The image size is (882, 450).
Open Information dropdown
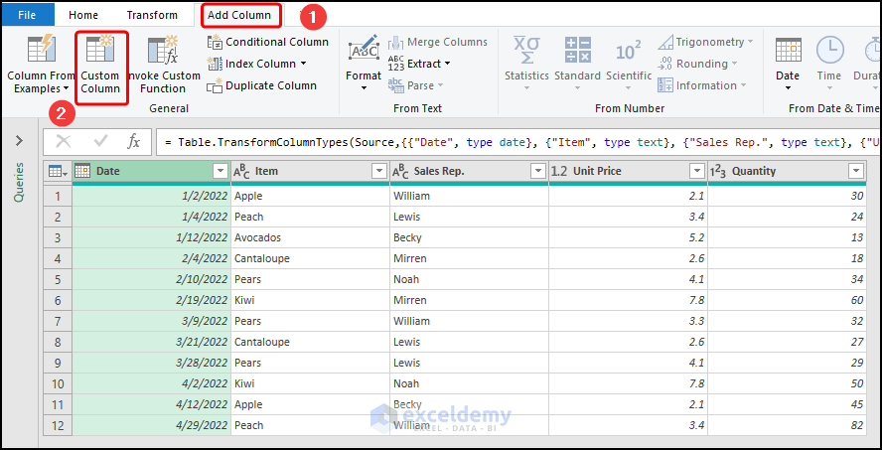702,85
